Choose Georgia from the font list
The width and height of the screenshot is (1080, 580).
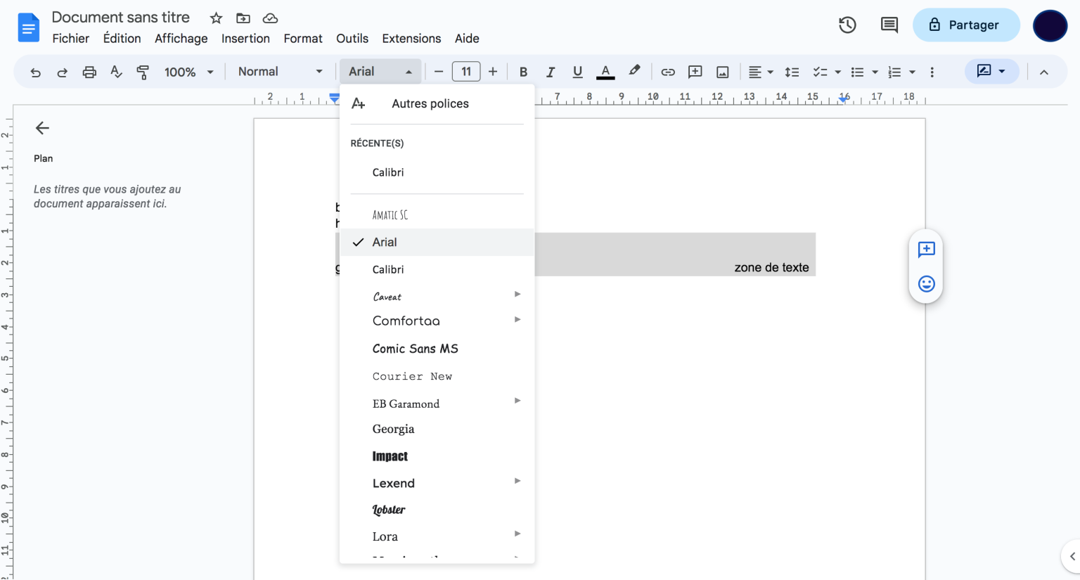[x=393, y=429]
